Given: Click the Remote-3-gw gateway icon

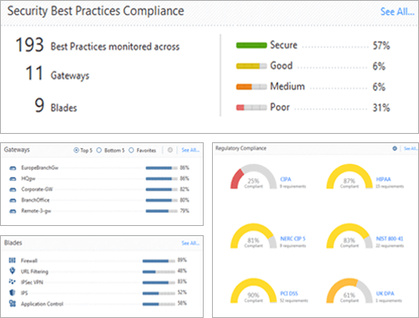Looking at the screenshot, I should coord(13,211).
